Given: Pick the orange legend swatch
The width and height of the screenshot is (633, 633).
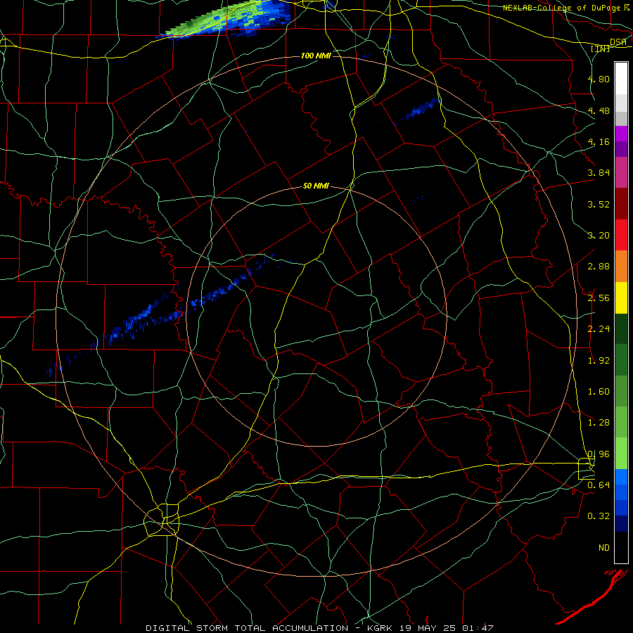Looking at the screenshot, I should [621, 267].
